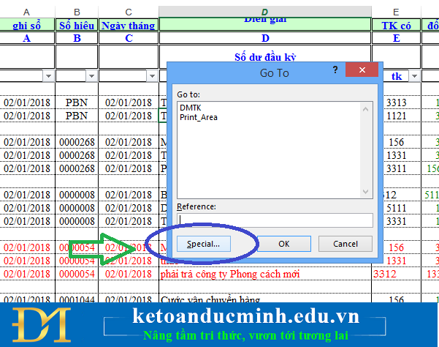Click cell with value 5111 in column E
This screenshot has height=347, width=439.
(396, 208)
